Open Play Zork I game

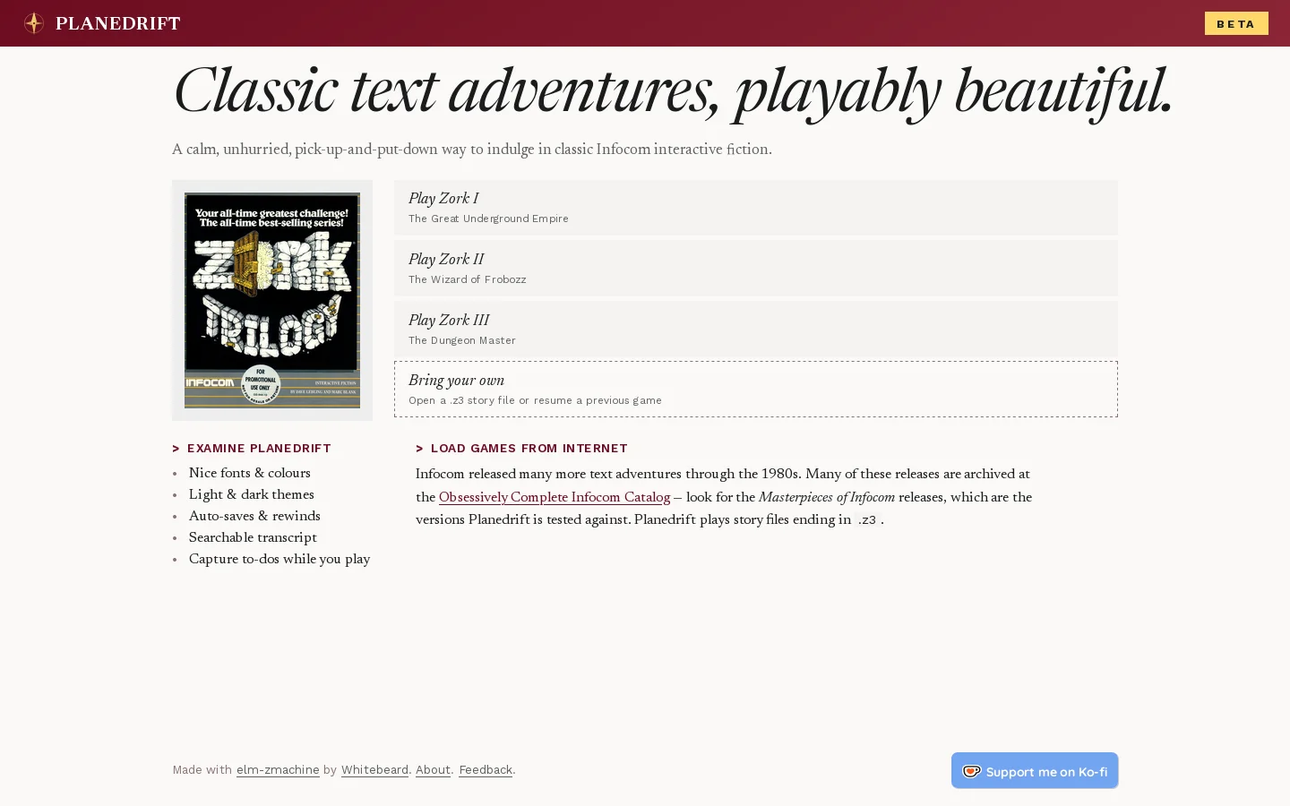pos(756,207)
